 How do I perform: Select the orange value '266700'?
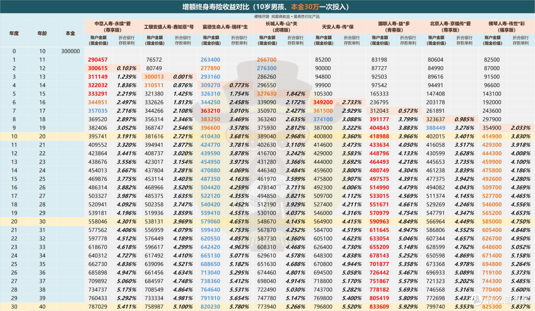[x=267, y=60]
